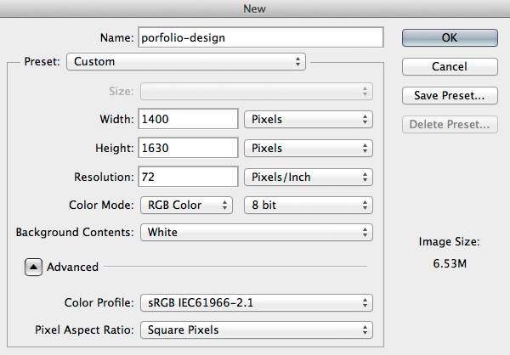The image size is (510, 355).
Task: Open the RGB Color mode dropdown
Action: pyautogui.click(x=185, y=206)
